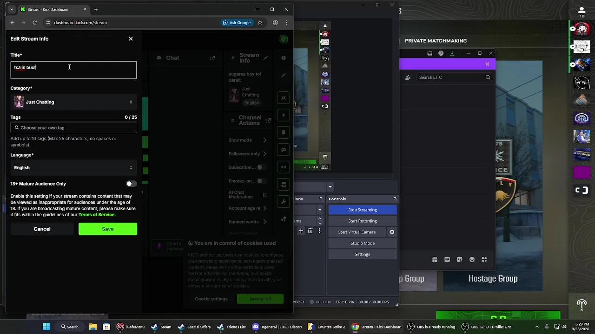This screenshot has width=595, height=334.
Task: Open a new Chrome tab
Action: click(x=96, y=9)
